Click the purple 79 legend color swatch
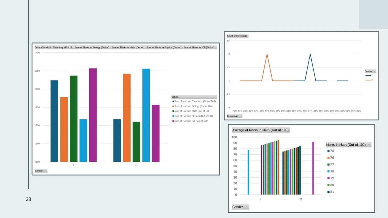Image resolution: width=388 pixels, height=218 pixels. [329, 178]
